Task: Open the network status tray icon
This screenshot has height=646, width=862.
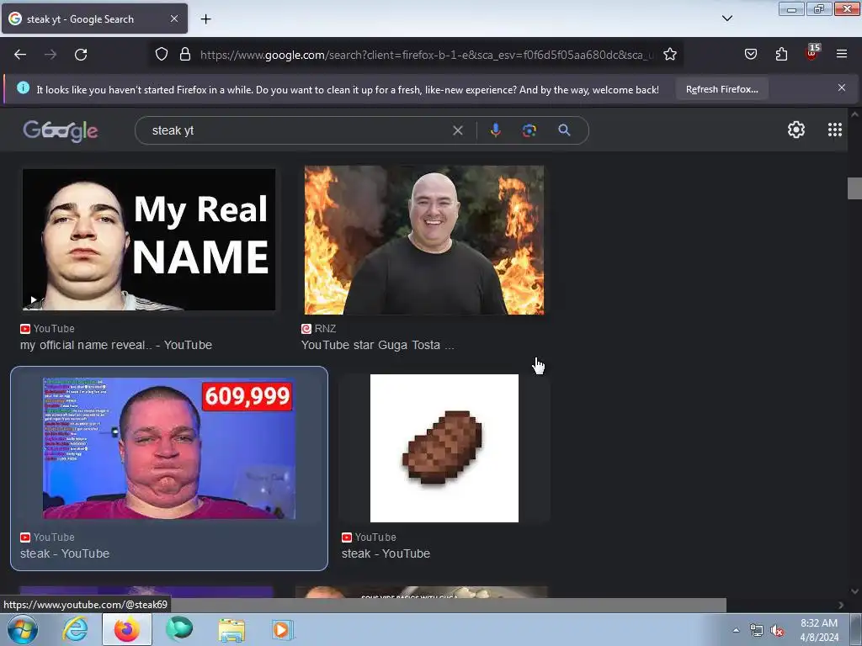Action: coord(757,630)
